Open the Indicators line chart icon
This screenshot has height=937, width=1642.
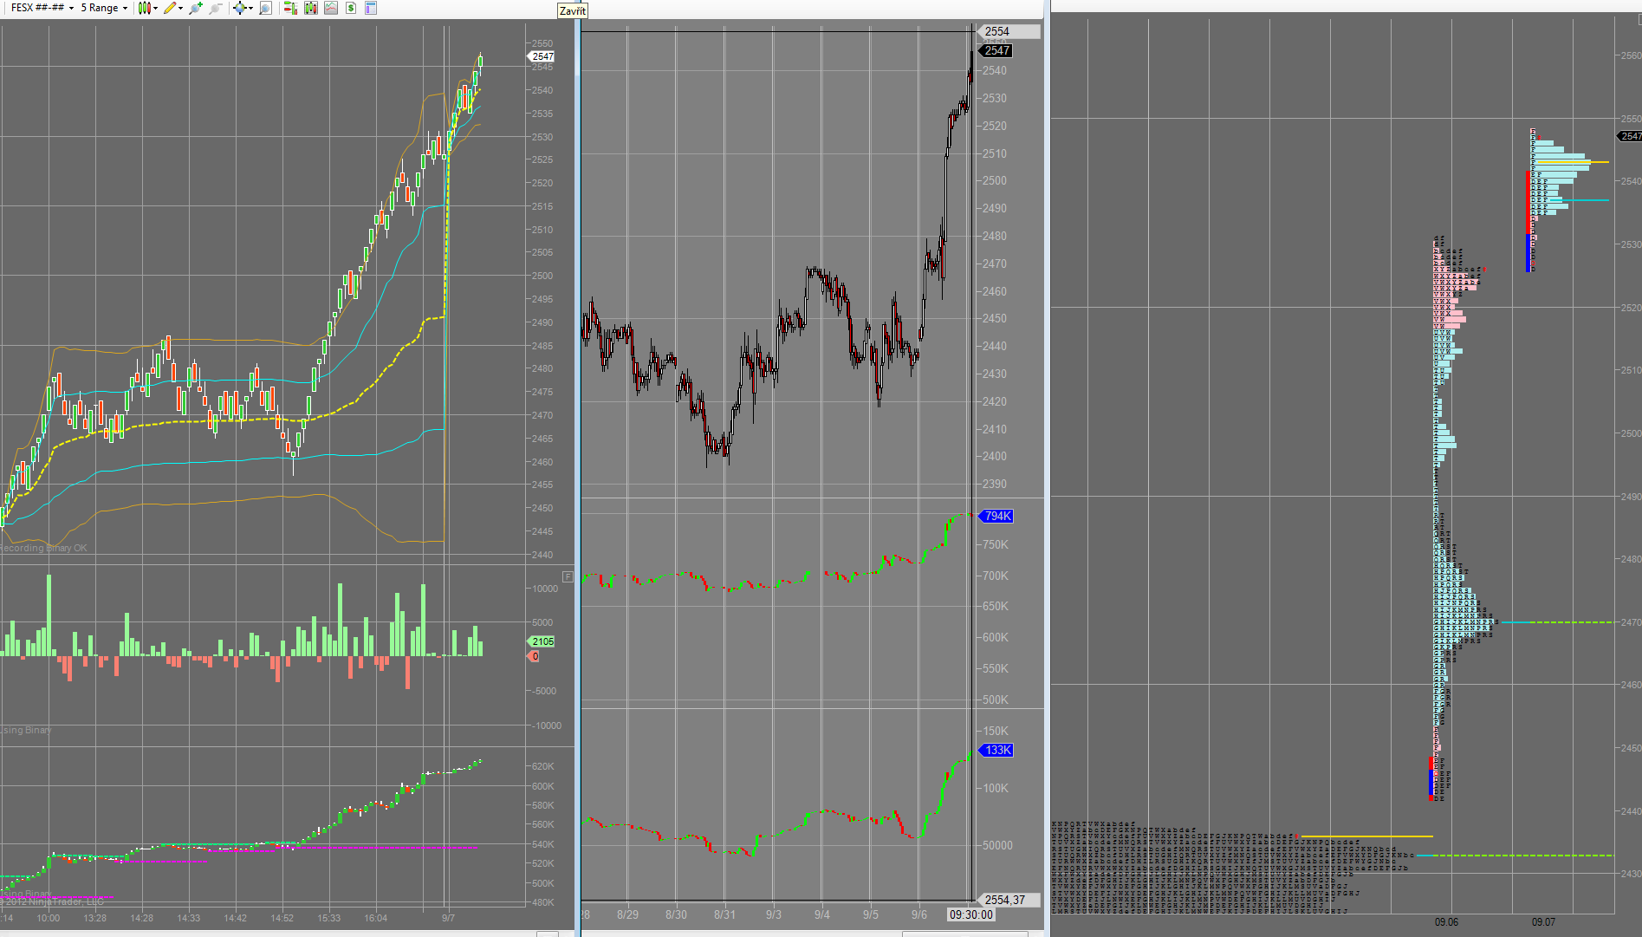331,8
